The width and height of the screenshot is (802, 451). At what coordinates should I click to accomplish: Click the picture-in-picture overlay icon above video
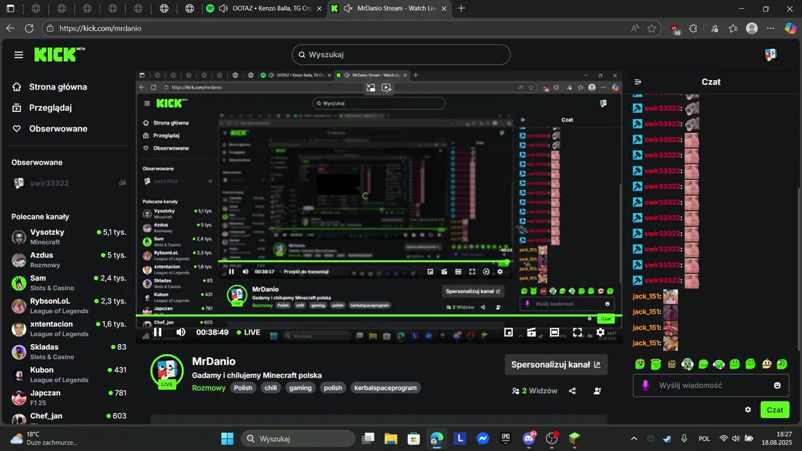pyautogui.click(x=371, y=88)
